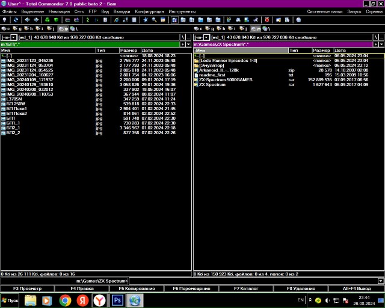Go back with the left arrow icon
Screen dimensions: 385x308
click(27, 20)
